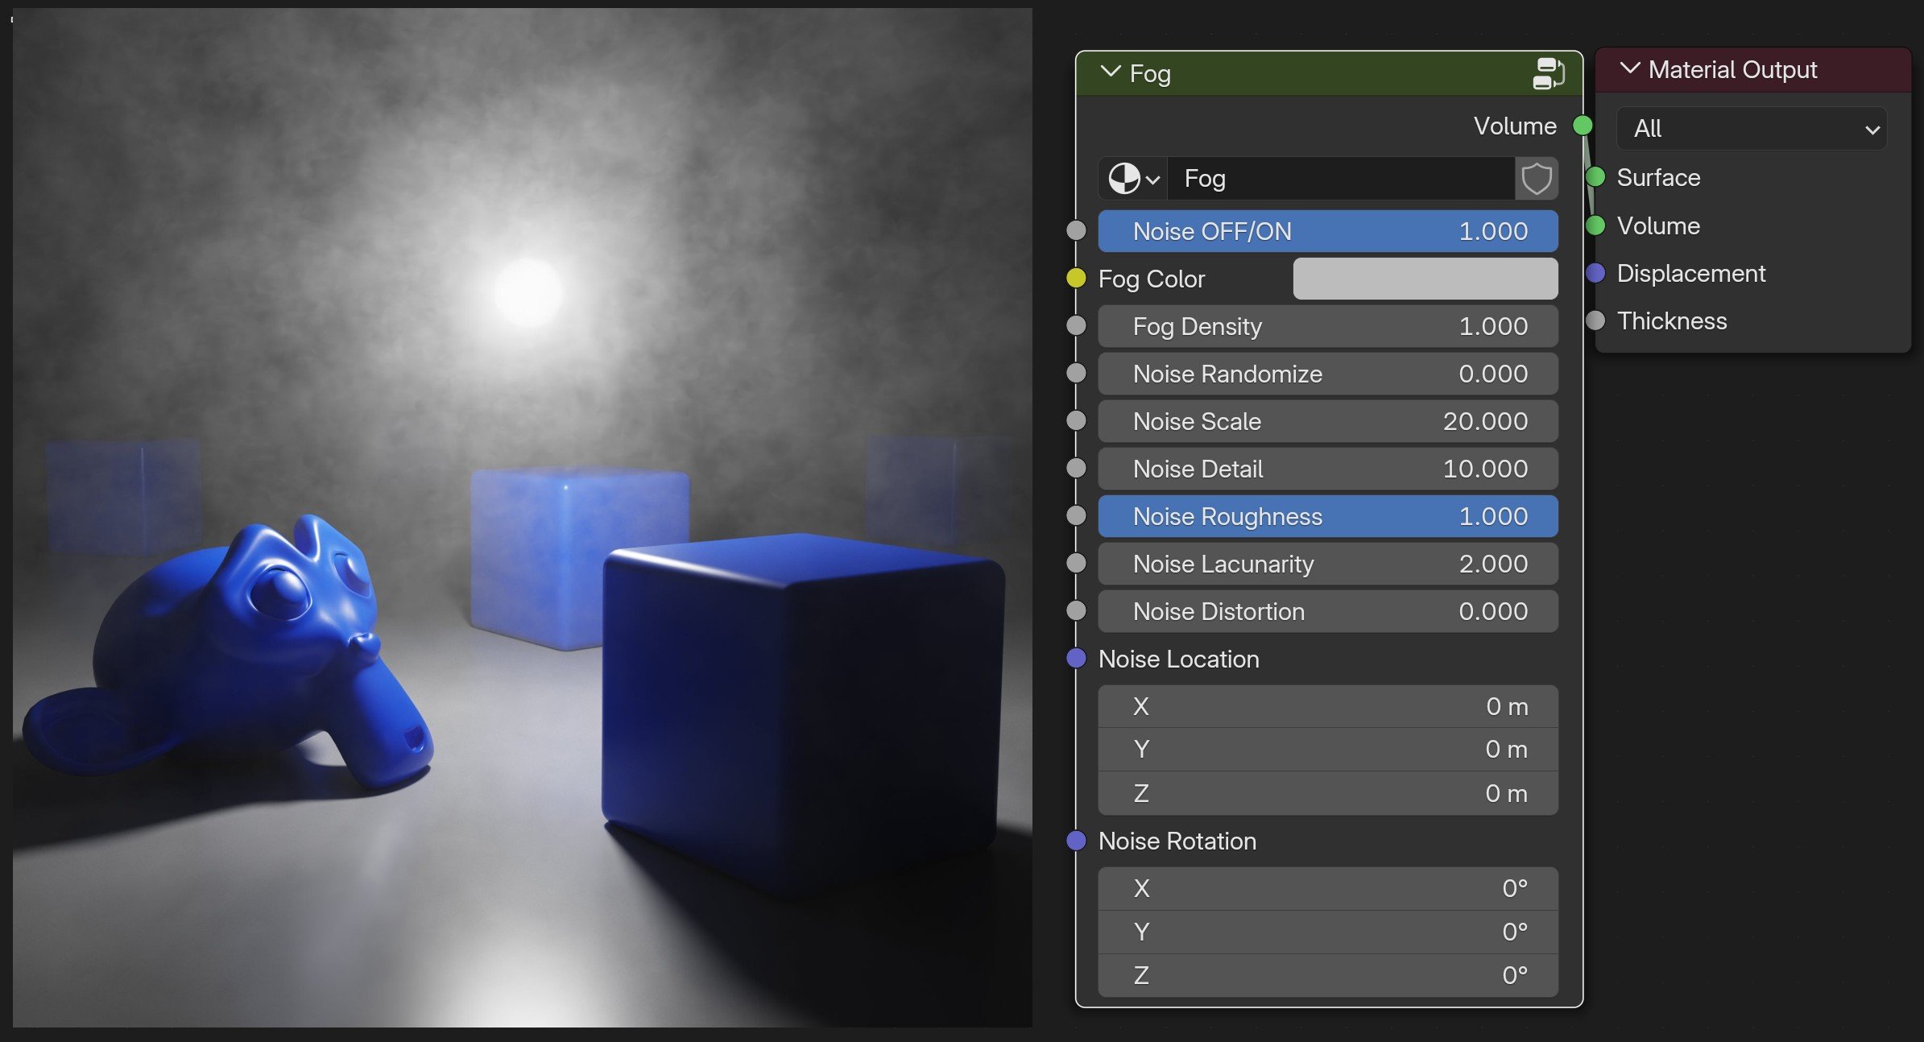The image size is (1924, 1042).
Task: Click the Thickness input socket
Action: coord(1595,320)
